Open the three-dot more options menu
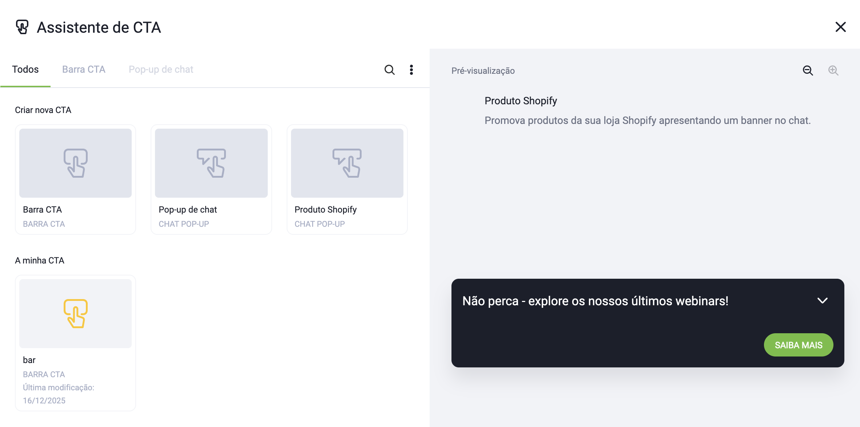The height and width of the screenshot is (427, 860). point(411,69)
